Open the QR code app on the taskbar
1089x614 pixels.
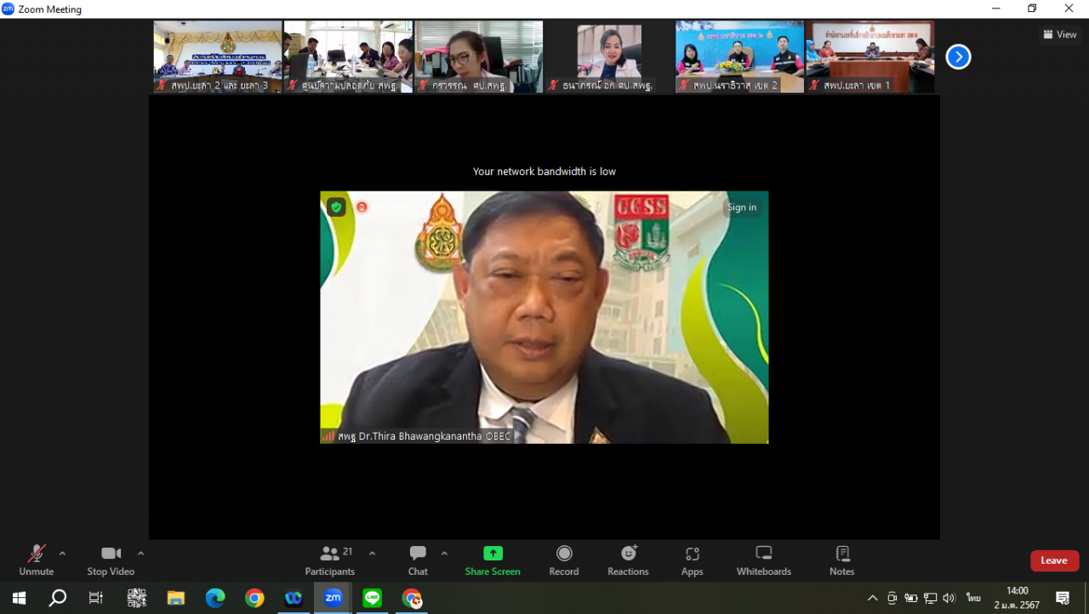pos(136,598)
